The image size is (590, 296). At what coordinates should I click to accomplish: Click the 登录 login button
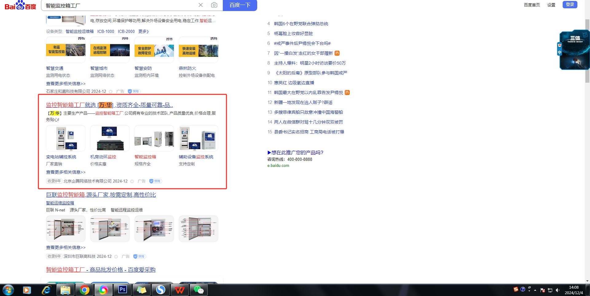pyautogui.click(x=570, y=4)
